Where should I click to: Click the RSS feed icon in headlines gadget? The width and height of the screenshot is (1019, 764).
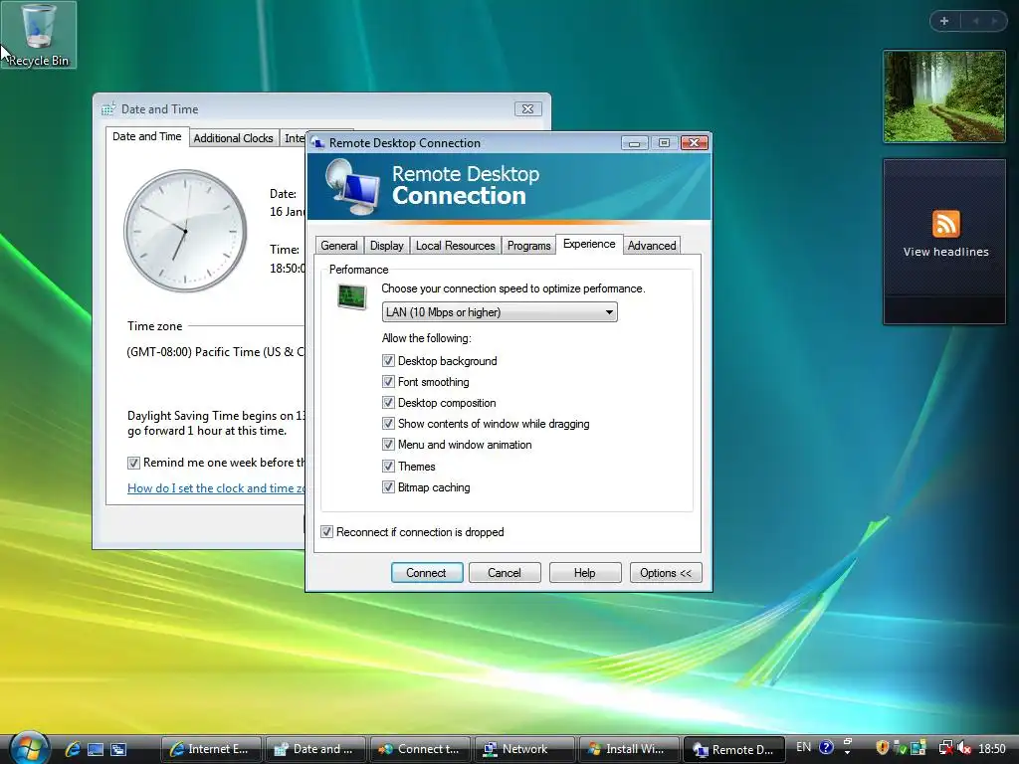pyautogui.click(x=945, y=224)
